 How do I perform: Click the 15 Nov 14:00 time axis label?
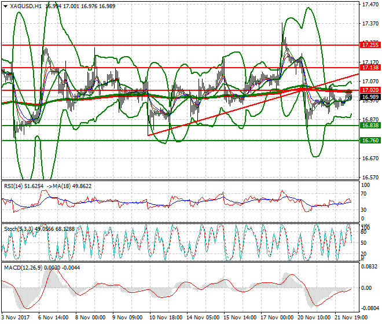pyautogui.click(x=240, y=318)
